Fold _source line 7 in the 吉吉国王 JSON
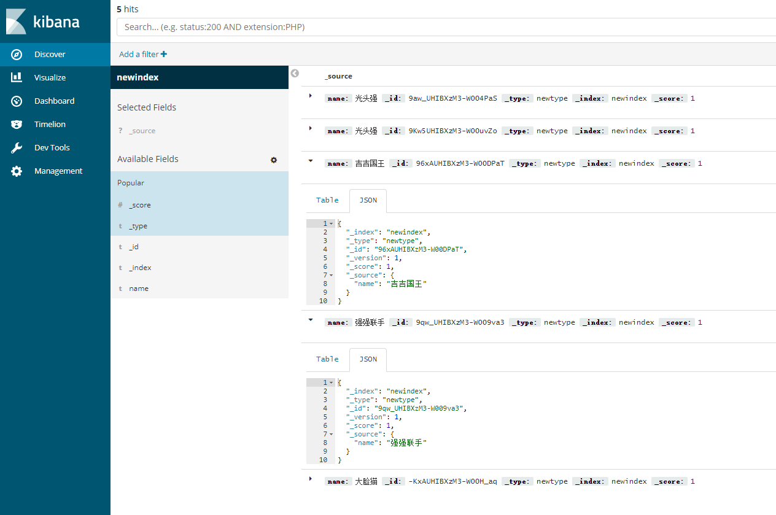Viewport: 776px width, 515px height. pos(332,275)
